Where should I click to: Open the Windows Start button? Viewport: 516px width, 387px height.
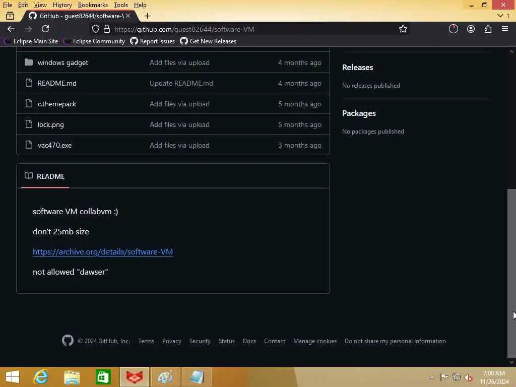coord(13,377)
